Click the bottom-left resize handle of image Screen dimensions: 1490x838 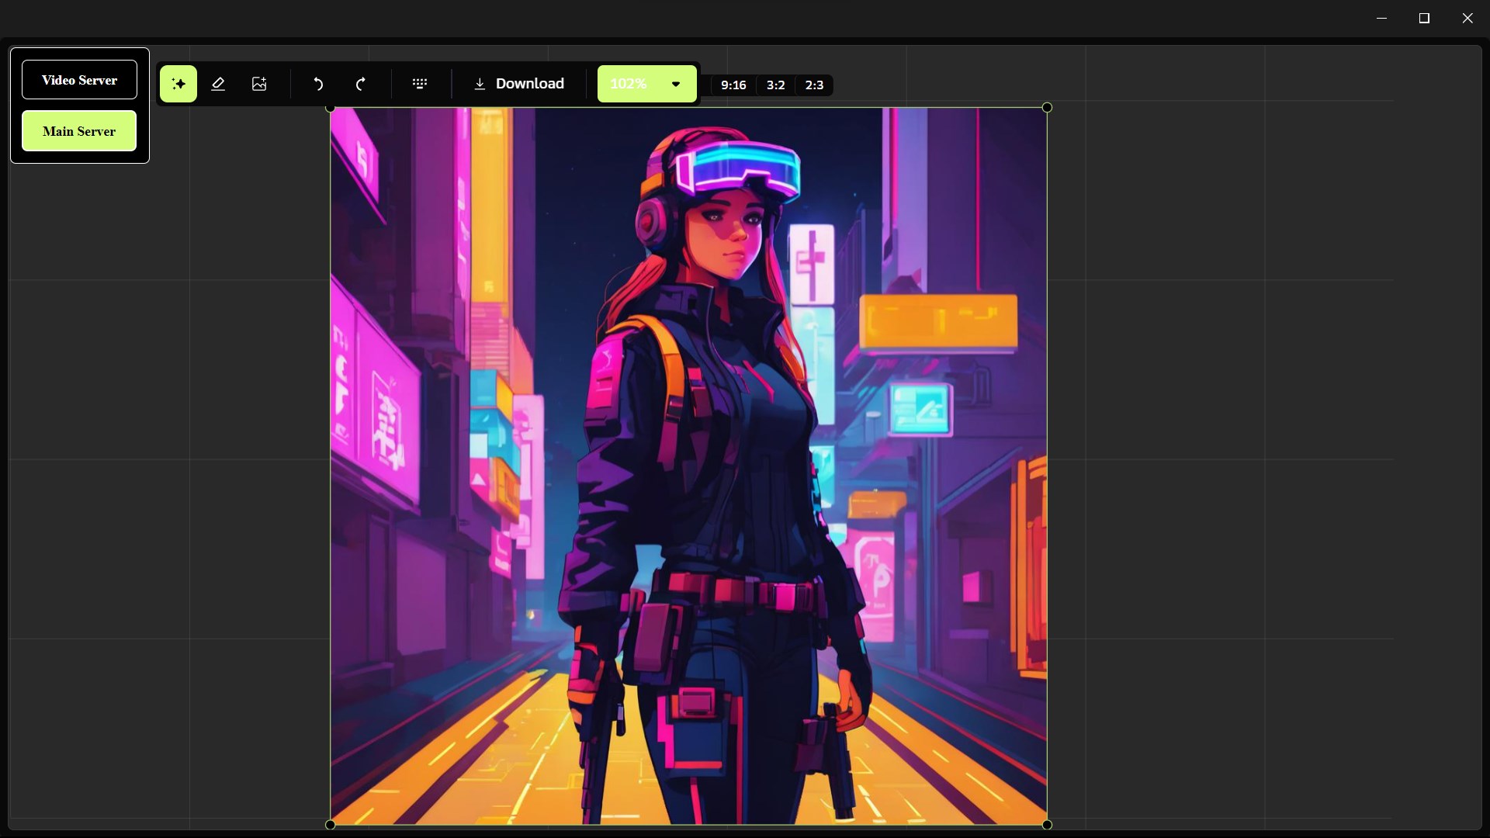point(331,825)
